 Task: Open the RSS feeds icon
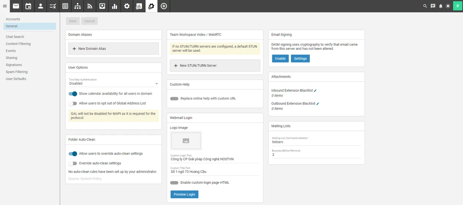[x=90, y=6]
